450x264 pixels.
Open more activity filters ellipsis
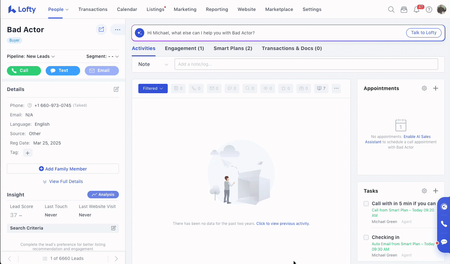coord(336,89)
